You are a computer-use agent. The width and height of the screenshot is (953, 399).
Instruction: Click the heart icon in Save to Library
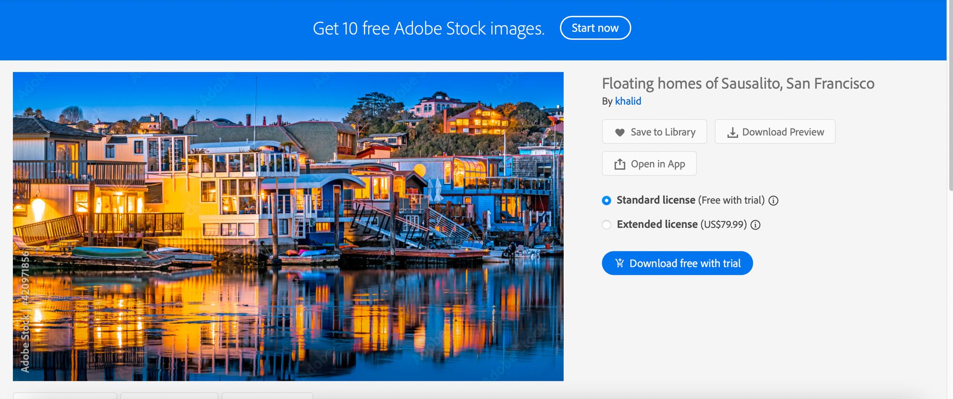[619, 132]
